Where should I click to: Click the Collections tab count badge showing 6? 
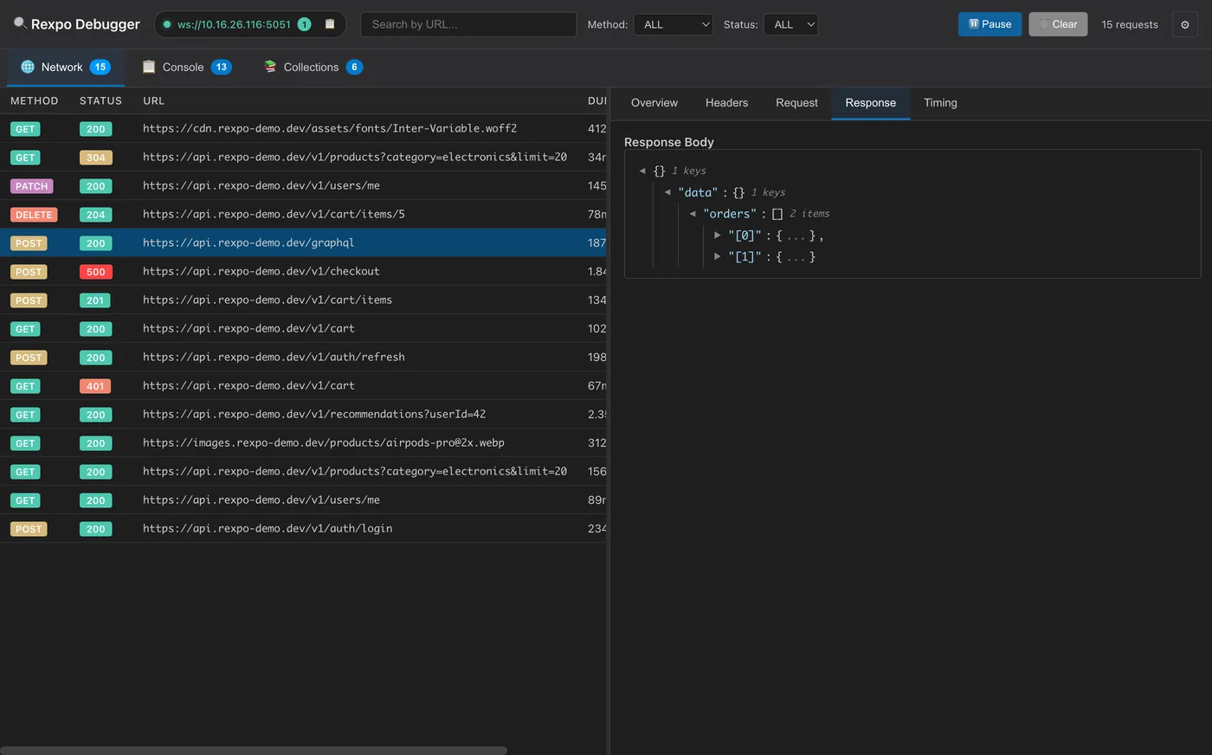coord(354,67)
